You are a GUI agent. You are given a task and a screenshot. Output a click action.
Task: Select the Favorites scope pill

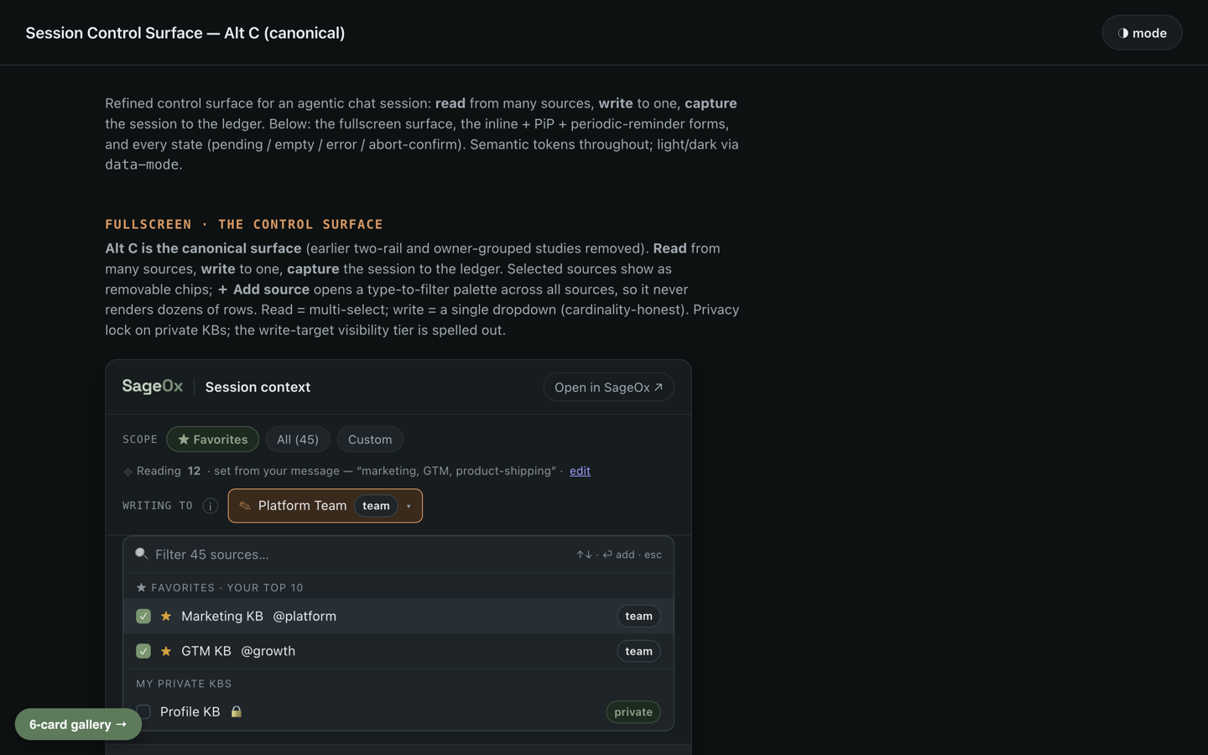pos(212,440)
